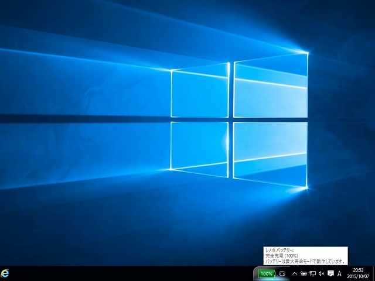Click the Show desktop strip at taskbar end
The image size is (375, 281).
(x=374, y=273)
